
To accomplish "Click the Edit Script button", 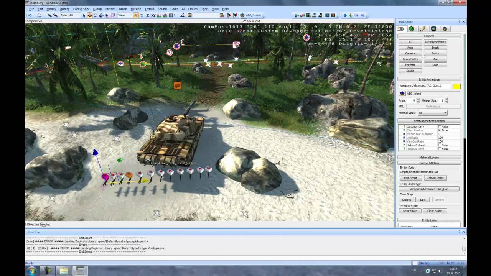I will coord(410,178).
